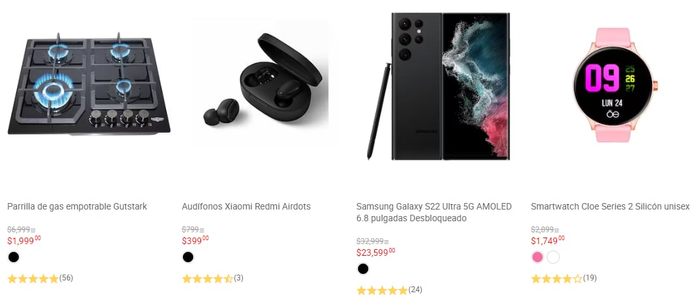Choose pink color swatch for Cloe smartwatch

(538, 257)
